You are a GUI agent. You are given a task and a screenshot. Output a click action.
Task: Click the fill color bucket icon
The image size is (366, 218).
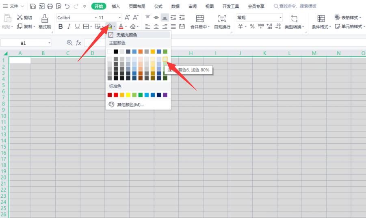[x=109, y=26]
